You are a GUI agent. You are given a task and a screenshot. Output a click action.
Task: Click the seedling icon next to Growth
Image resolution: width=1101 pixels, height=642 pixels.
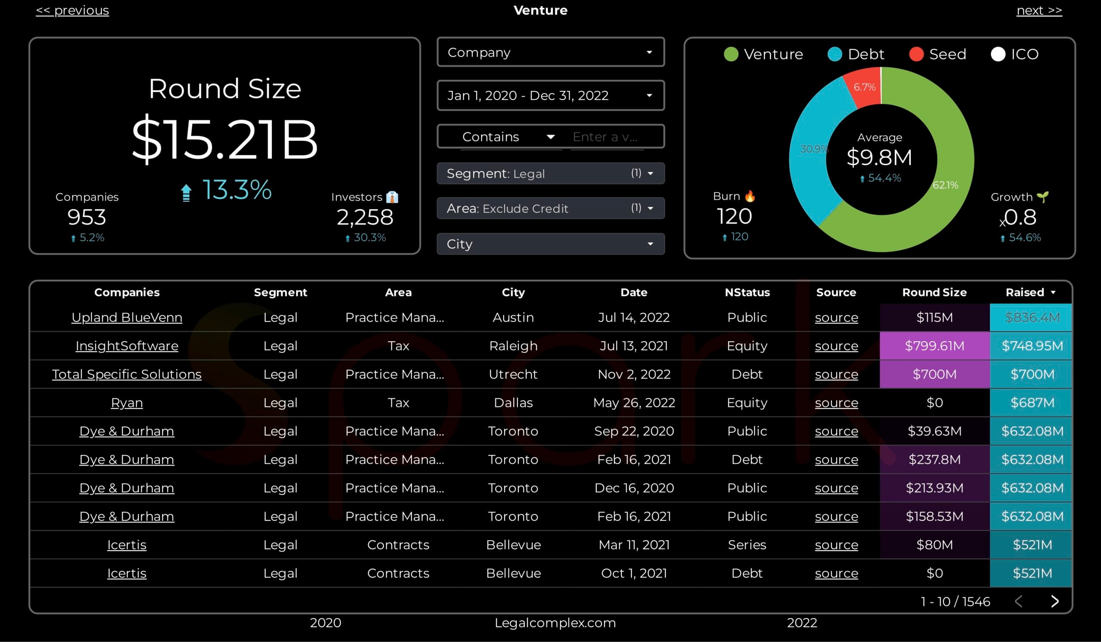[x=1043, y=197]
